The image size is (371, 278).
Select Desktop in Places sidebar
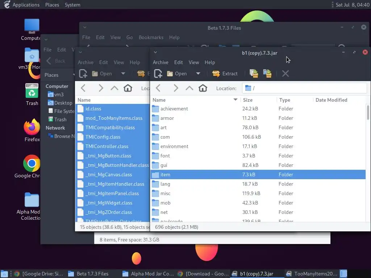[60, 103]
